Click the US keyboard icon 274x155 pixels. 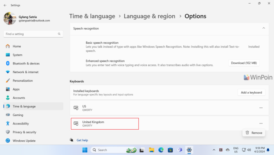76,108
